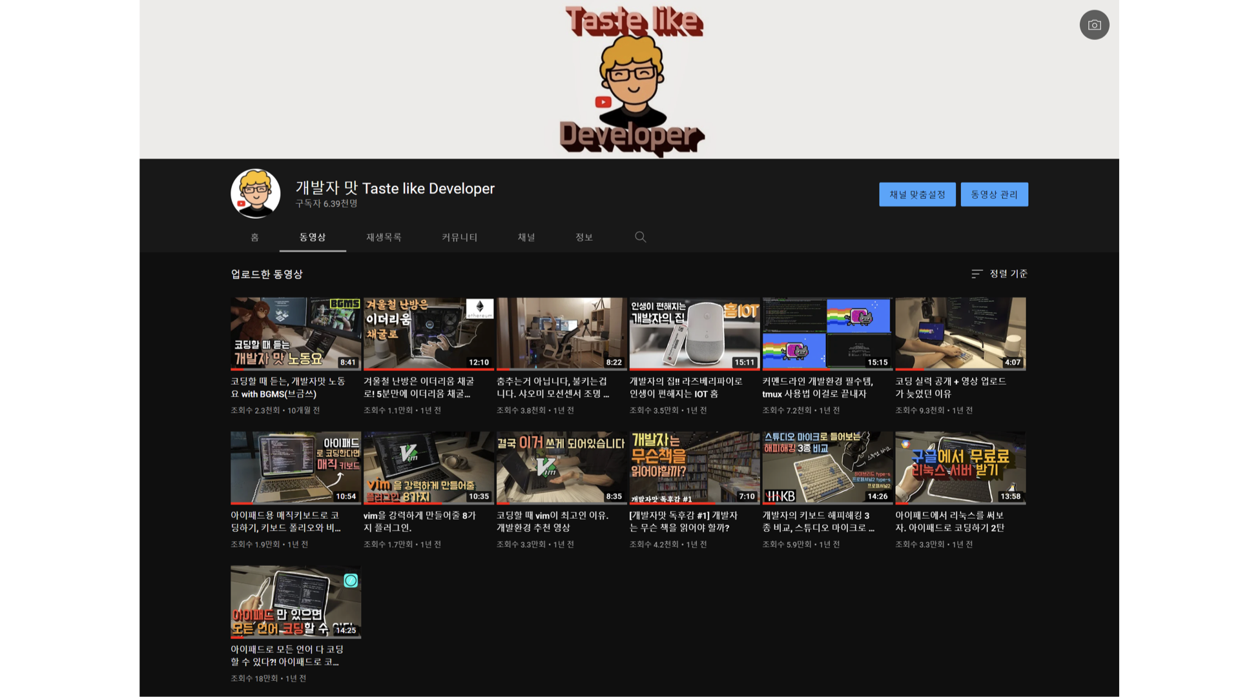Open the 채널 tab
This screenshot has width=1240, height=697.
coord(526,237)
